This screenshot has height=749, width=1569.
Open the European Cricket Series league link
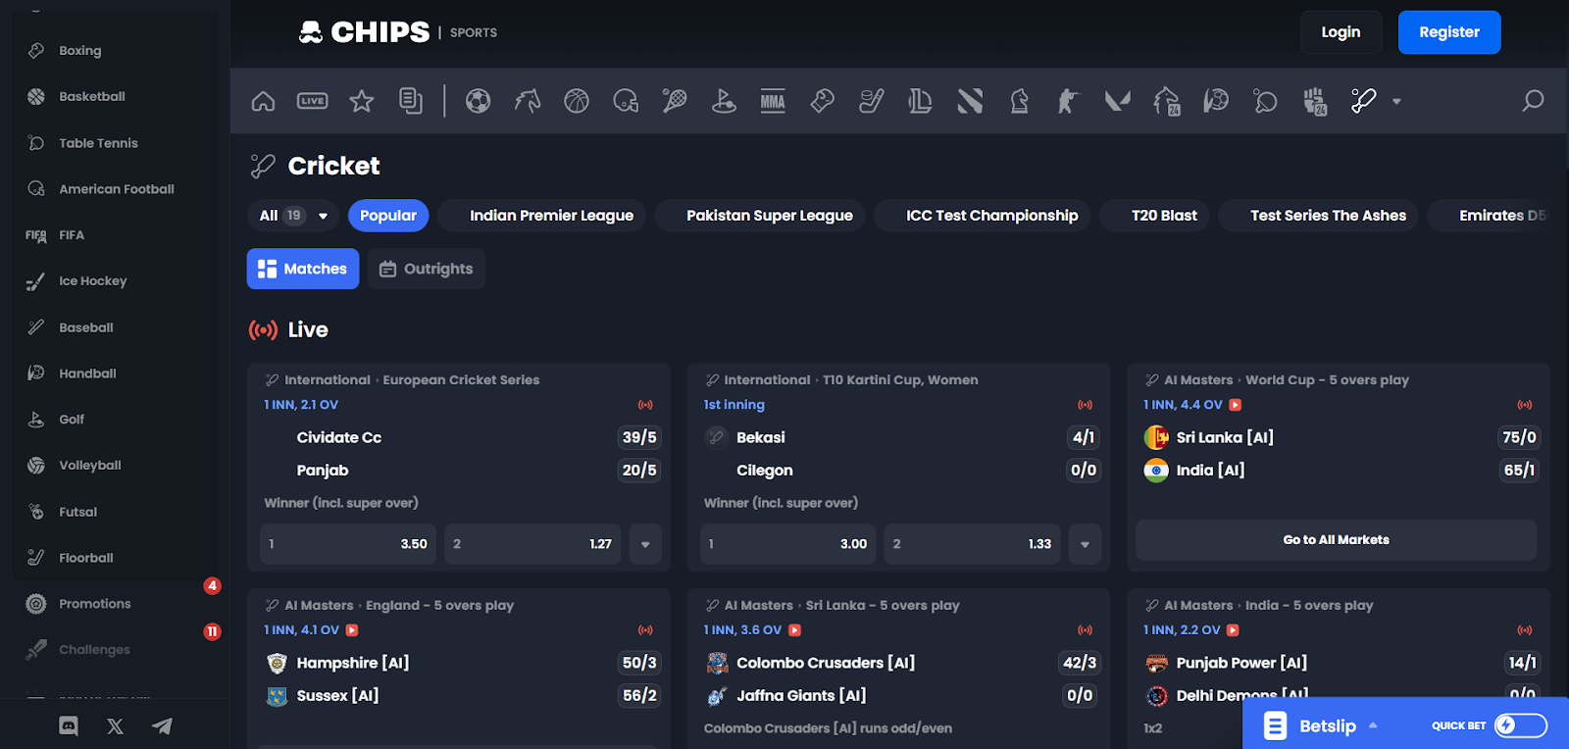(461, 380)
